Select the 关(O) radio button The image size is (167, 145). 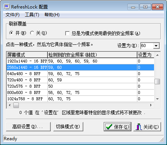pos(32,33)
